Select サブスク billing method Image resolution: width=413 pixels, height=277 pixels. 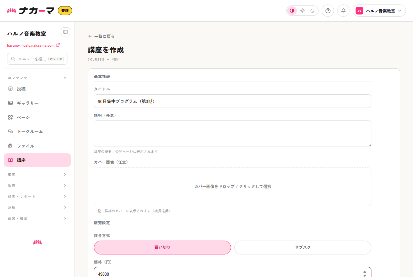303,247
